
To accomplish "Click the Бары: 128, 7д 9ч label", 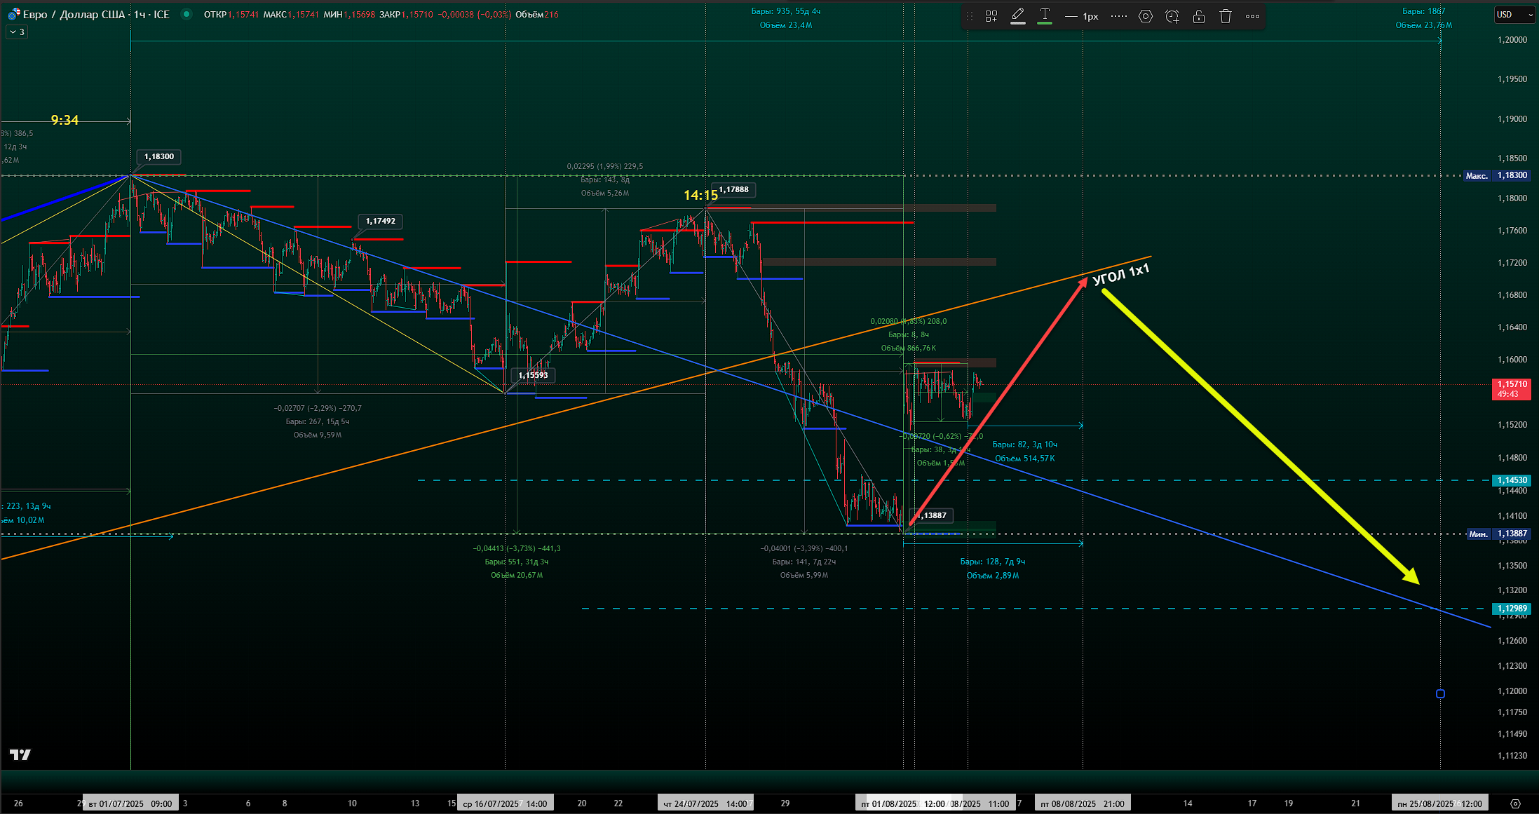I will [993, 562].
